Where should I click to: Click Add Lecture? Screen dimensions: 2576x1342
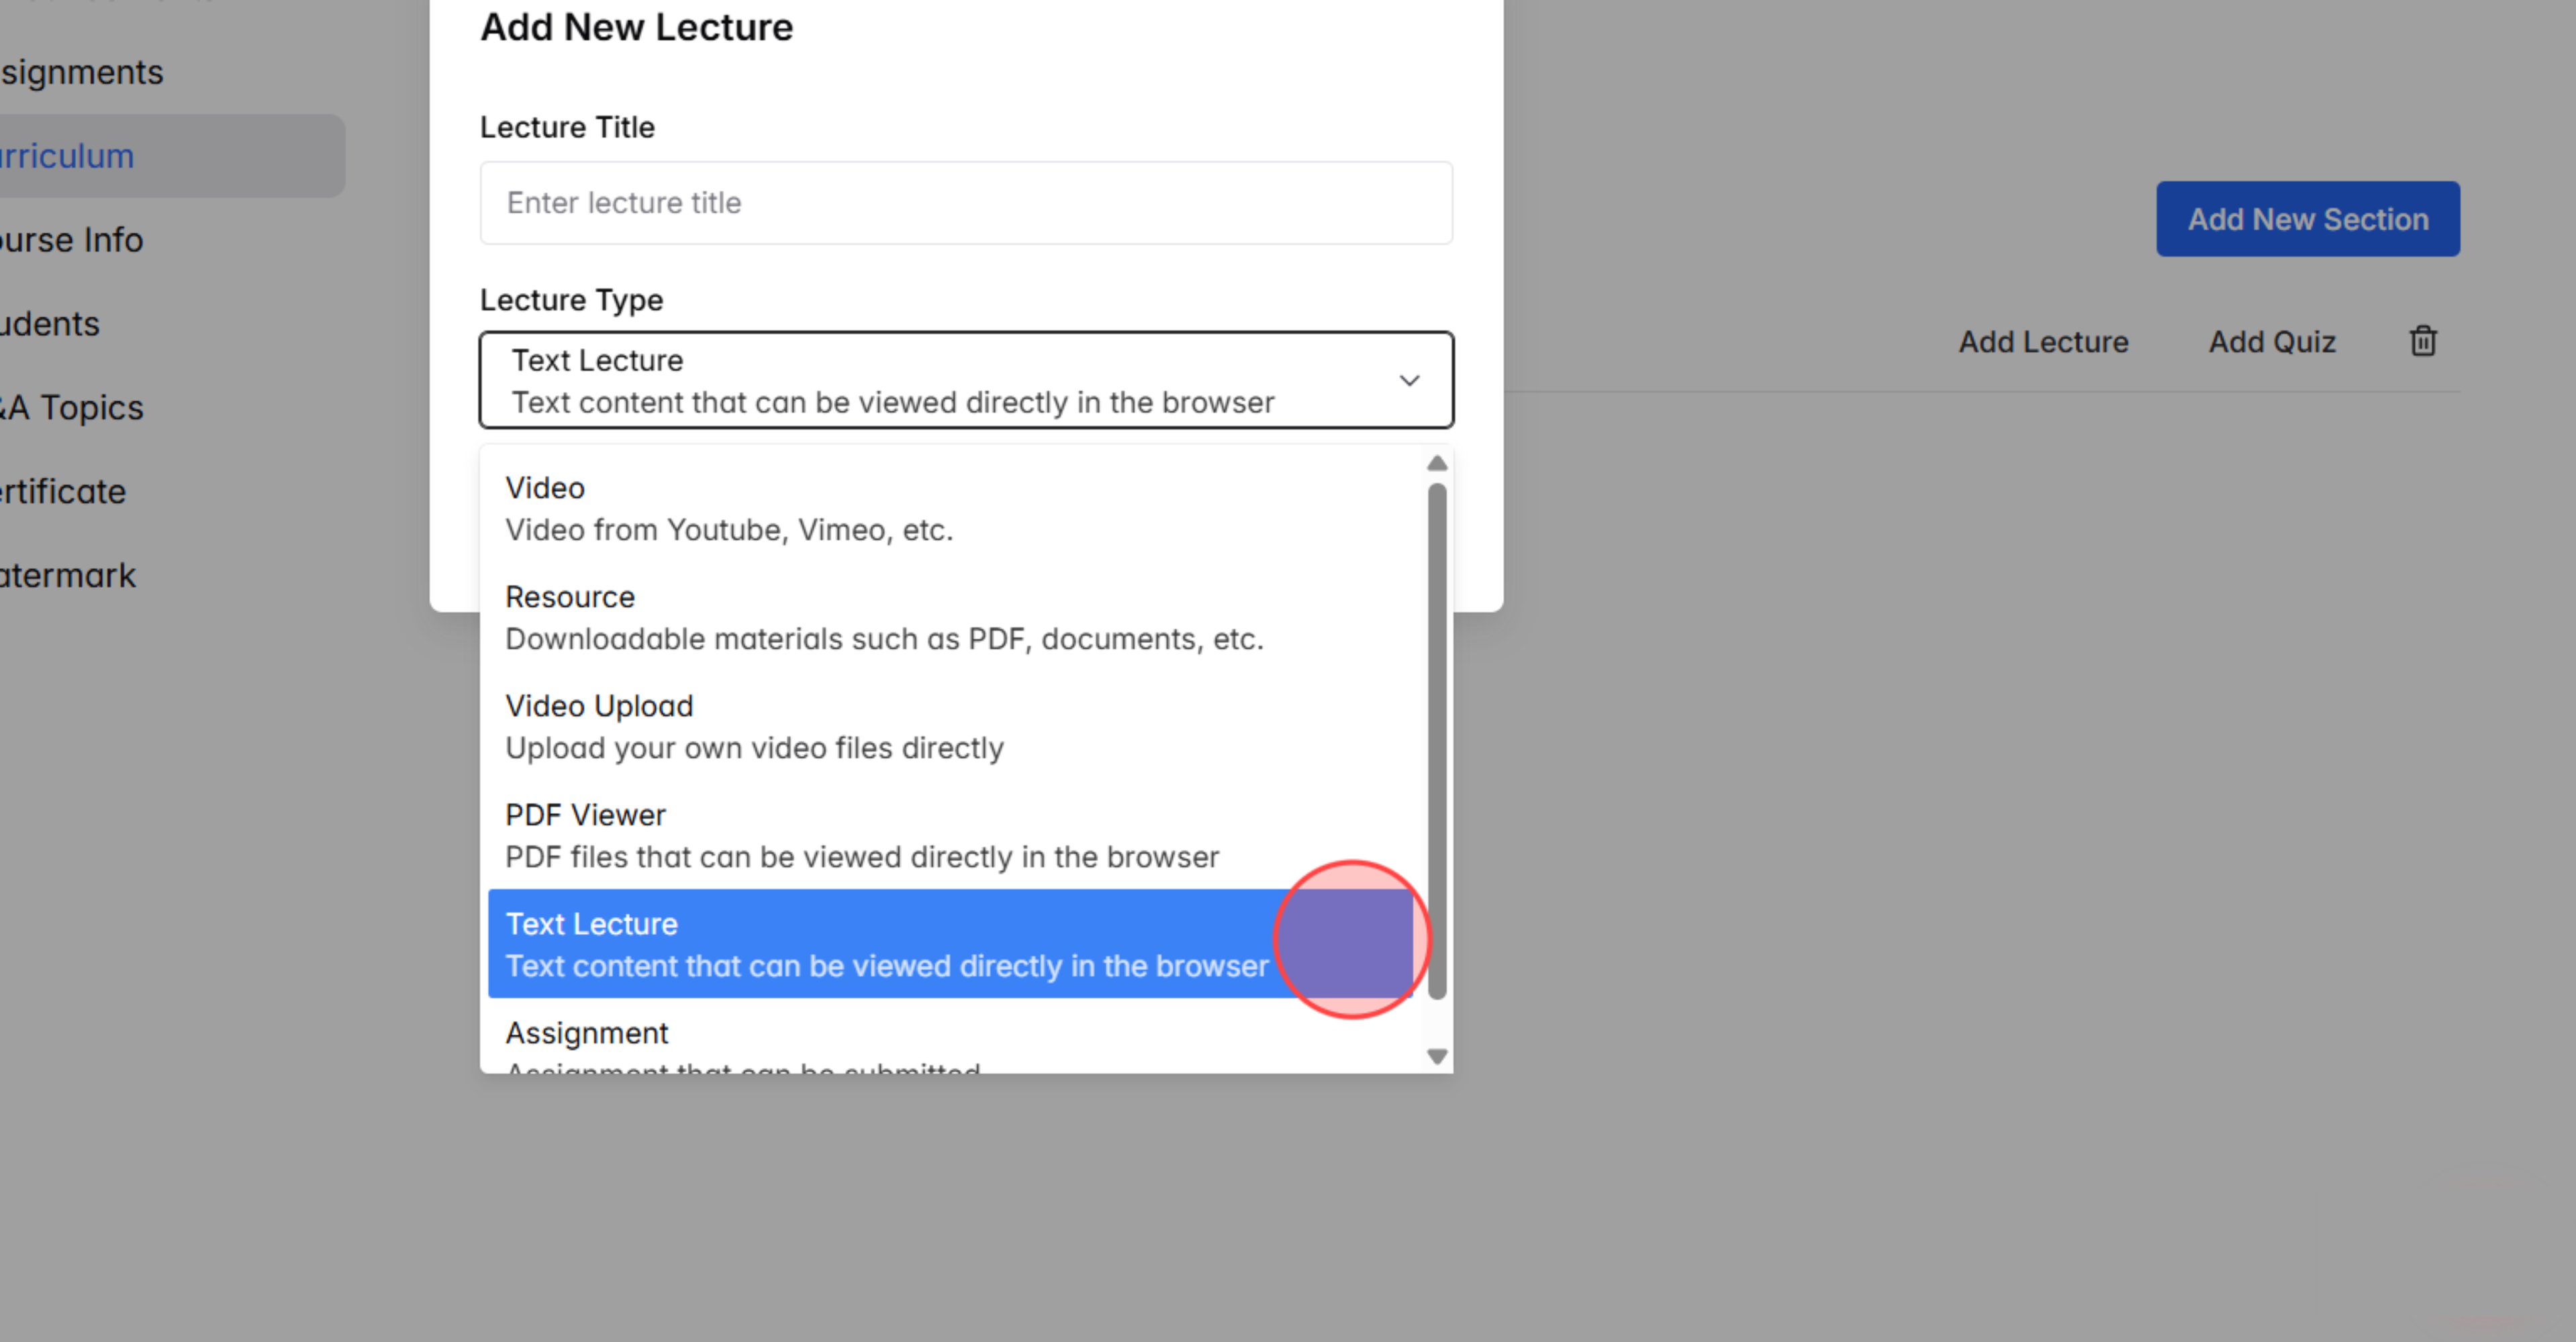click(x=2042, y=341)
